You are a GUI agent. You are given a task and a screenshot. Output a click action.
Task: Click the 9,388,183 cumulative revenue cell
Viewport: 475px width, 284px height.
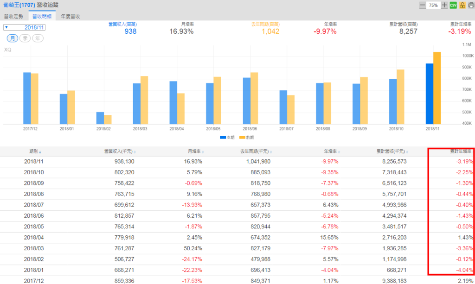[394, 281]
